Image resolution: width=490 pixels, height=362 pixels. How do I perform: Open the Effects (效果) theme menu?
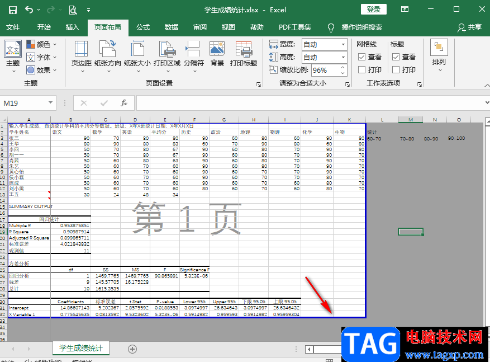pos(41,70)
